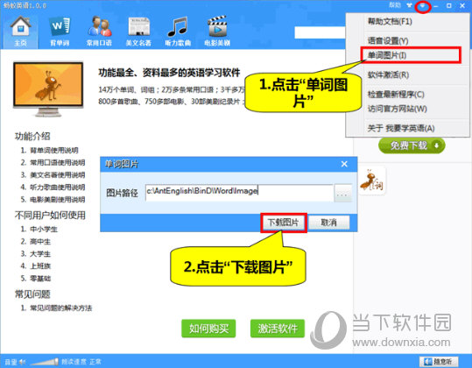
Task: Open the 高中生 link
Action: pos(40,242)
